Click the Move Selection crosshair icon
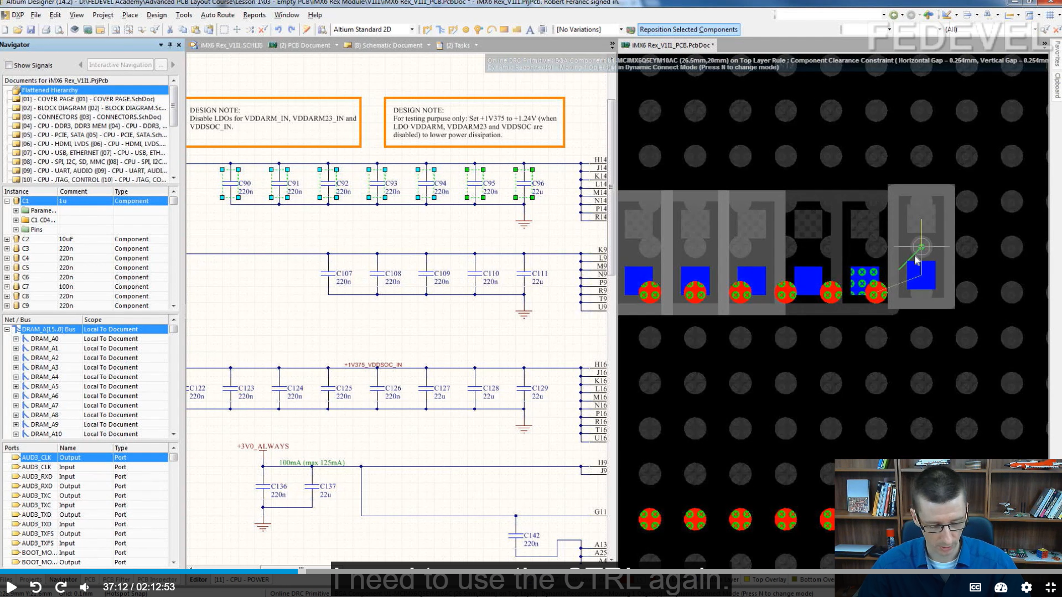This screenshot has height=597, width=1062. tap(237, 30)
